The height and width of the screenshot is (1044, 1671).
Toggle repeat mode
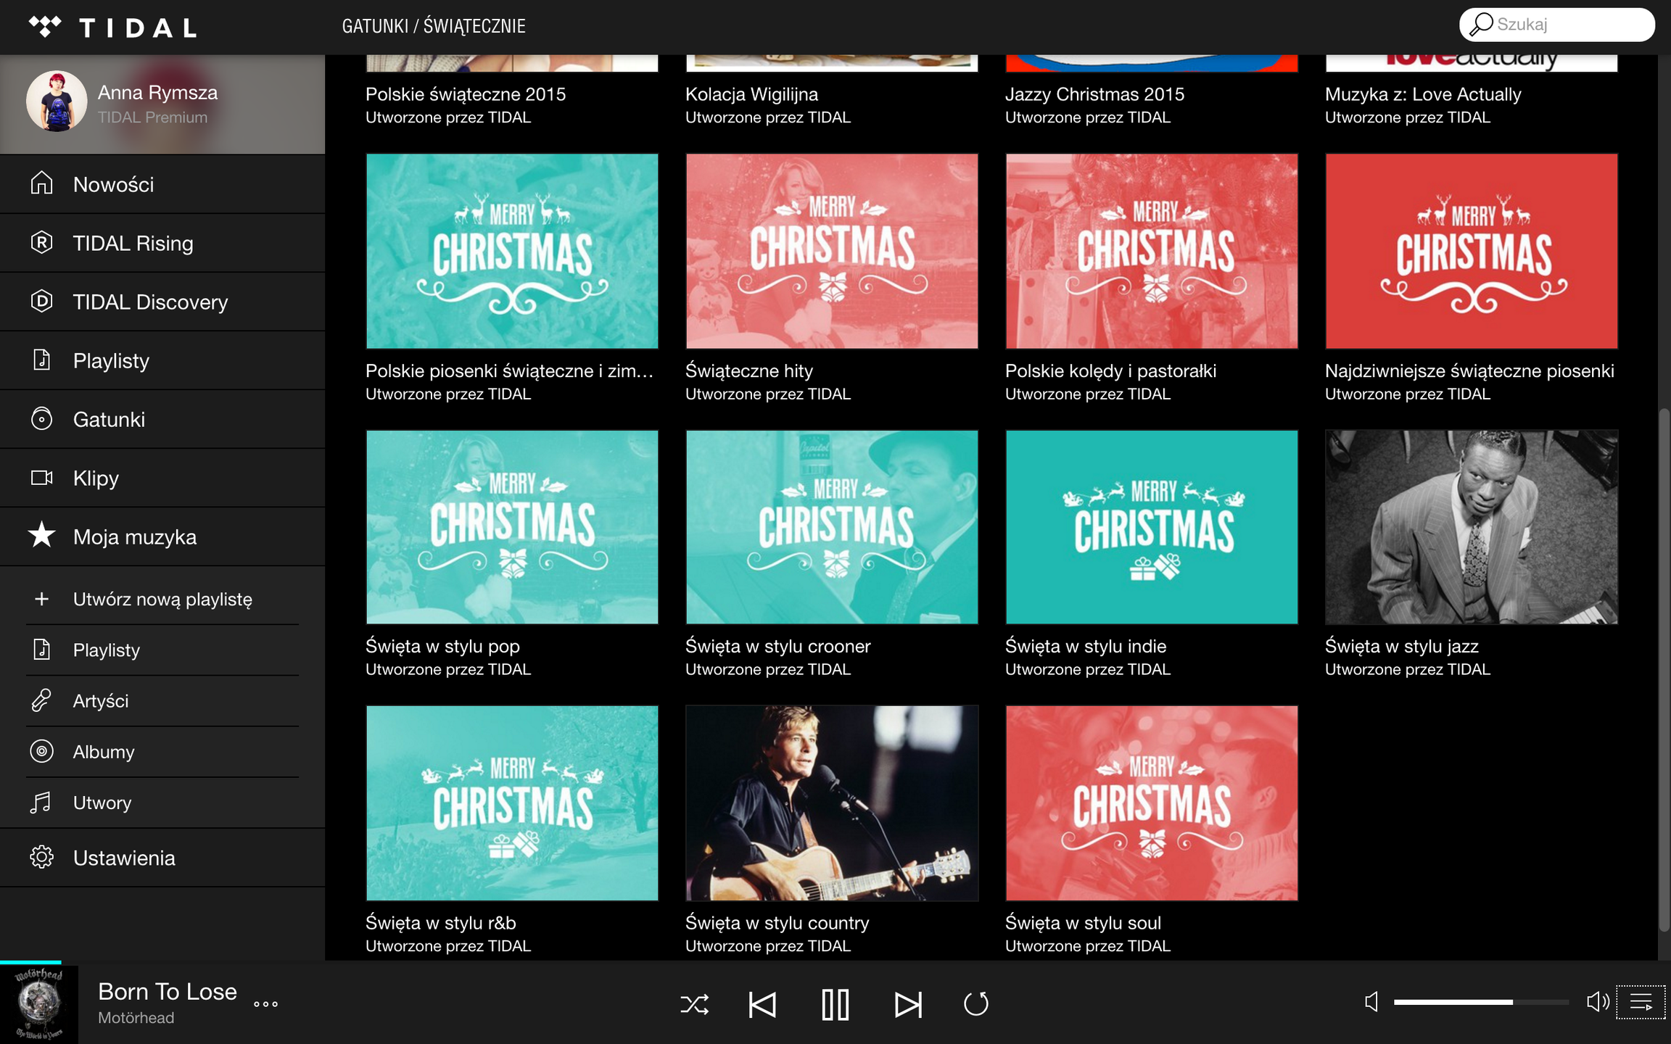tap(976, 1004)
